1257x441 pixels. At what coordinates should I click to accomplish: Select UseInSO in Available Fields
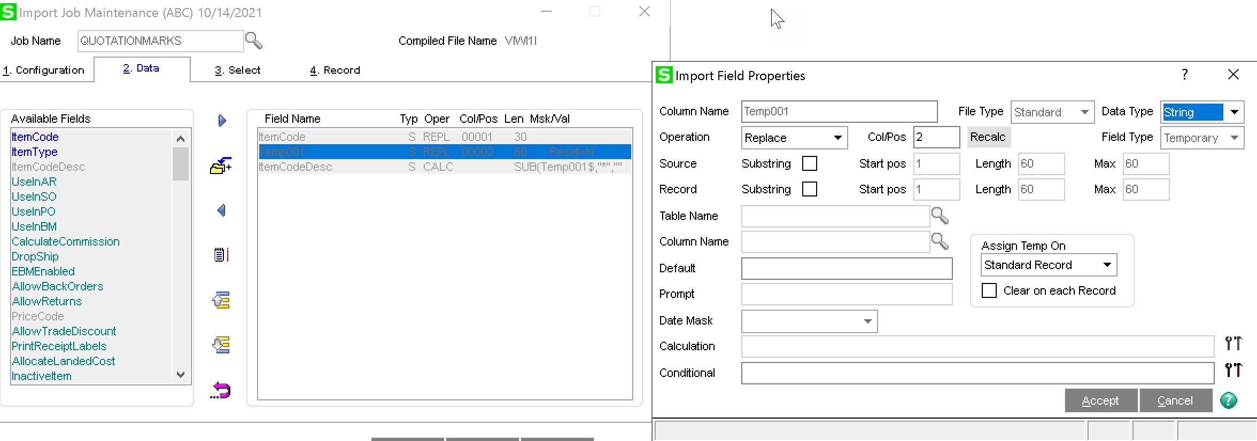[34, 196]
